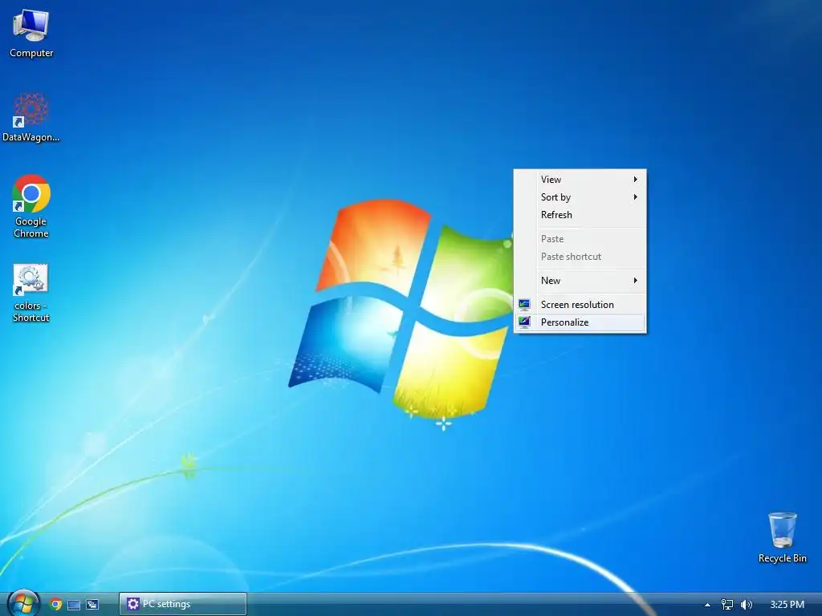Select the Recycle Bin icon
The height and width of the screenshot is (616, 822).
pyautogui.click(x=782, y=538)
